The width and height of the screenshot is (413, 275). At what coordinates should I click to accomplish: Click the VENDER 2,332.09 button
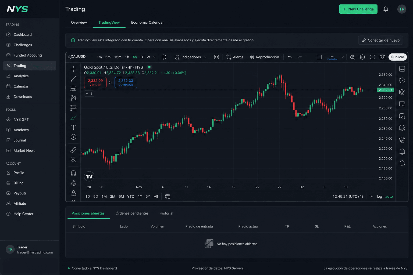click(95, 82)
